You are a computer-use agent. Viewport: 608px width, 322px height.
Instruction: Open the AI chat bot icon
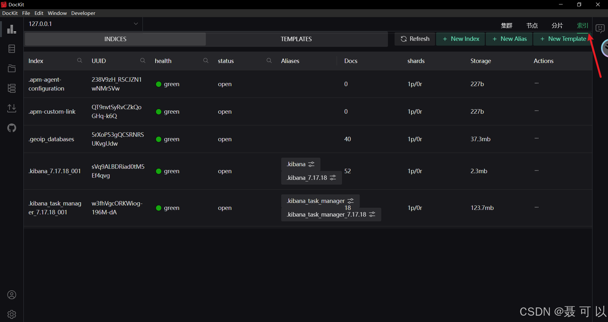[600, 28]
